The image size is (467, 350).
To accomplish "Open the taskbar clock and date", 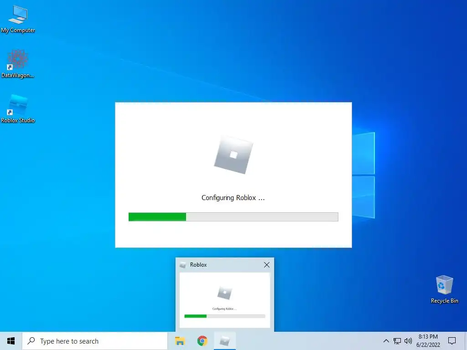I will pyautogui.click(x=428, y=341).
